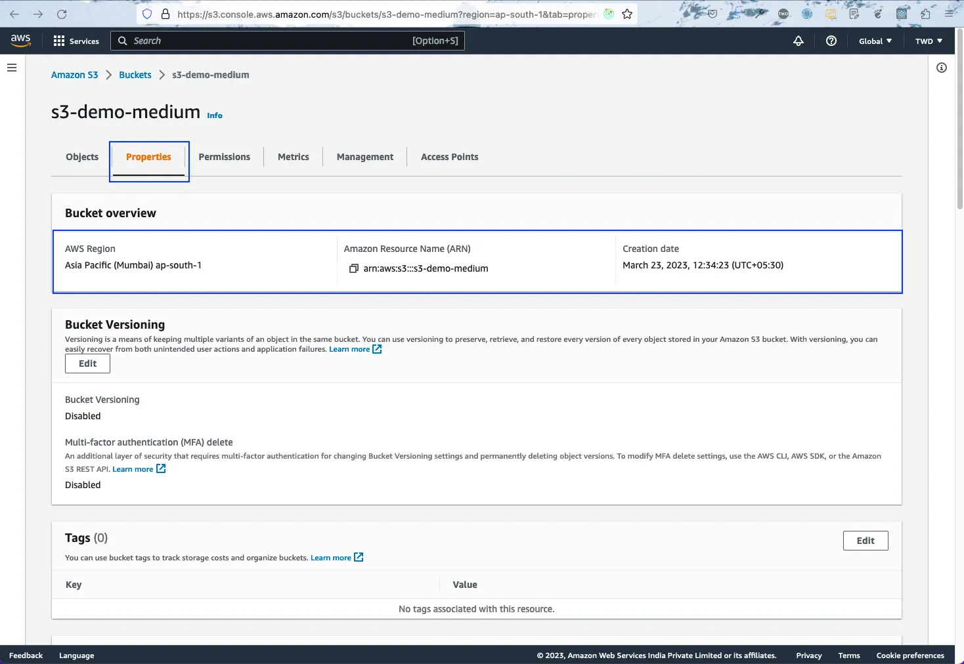The height and width of the screenshot is (664, 964).
Task: Open the hamburger side navigation menu
Action: coord(12,68)
